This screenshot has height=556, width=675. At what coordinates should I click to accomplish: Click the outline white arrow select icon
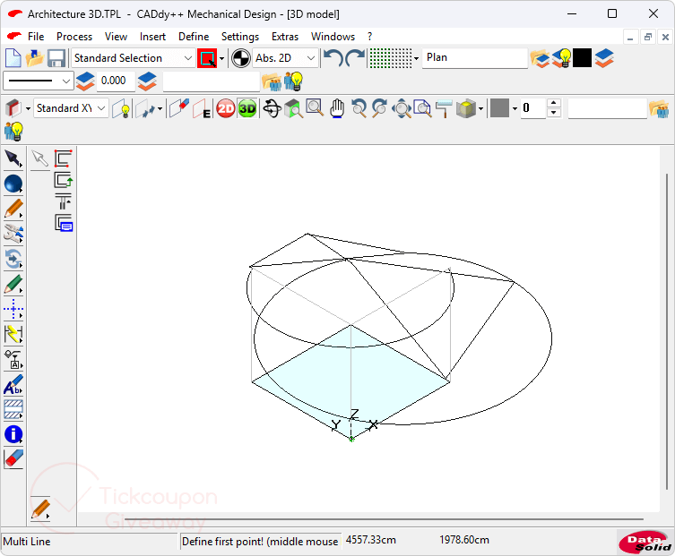(40, 158)
